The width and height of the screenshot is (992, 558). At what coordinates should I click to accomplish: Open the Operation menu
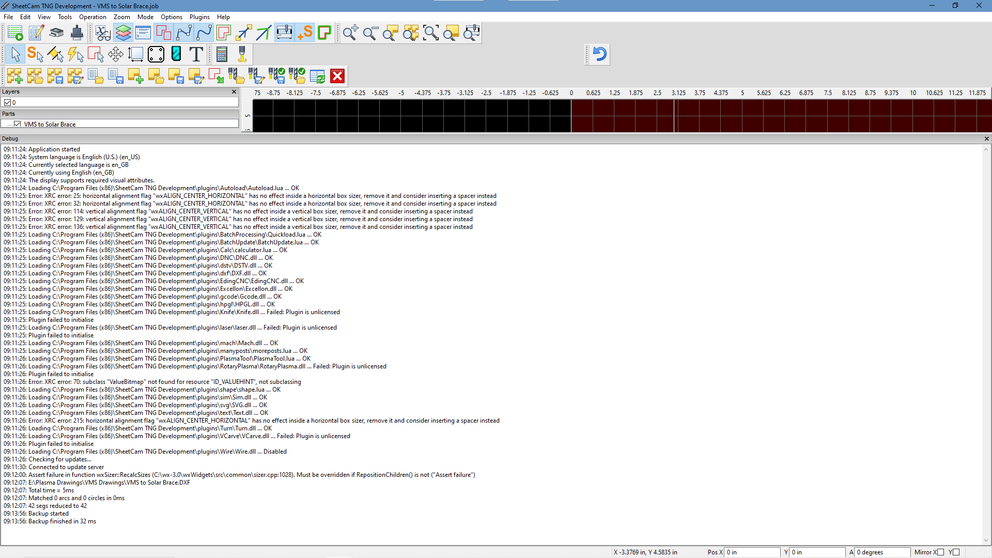click(92, 17)
